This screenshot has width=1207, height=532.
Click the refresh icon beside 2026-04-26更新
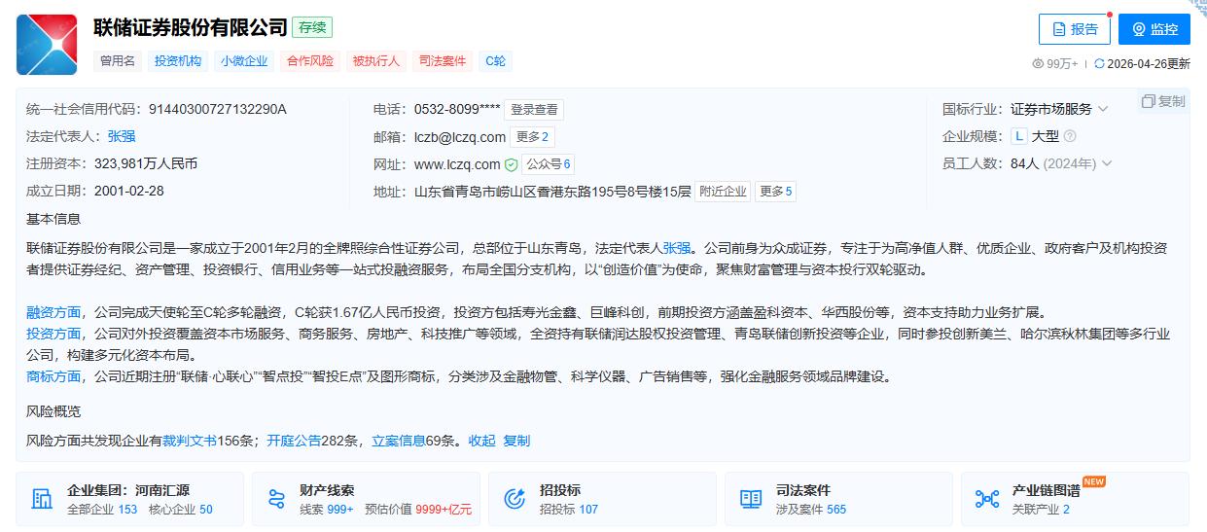[1100, 63]
